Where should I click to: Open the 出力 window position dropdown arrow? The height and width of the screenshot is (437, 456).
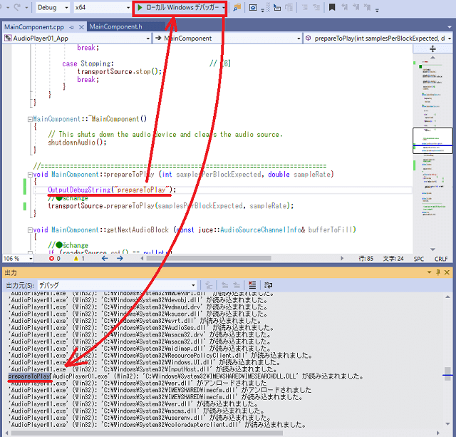tap(429, 272)
